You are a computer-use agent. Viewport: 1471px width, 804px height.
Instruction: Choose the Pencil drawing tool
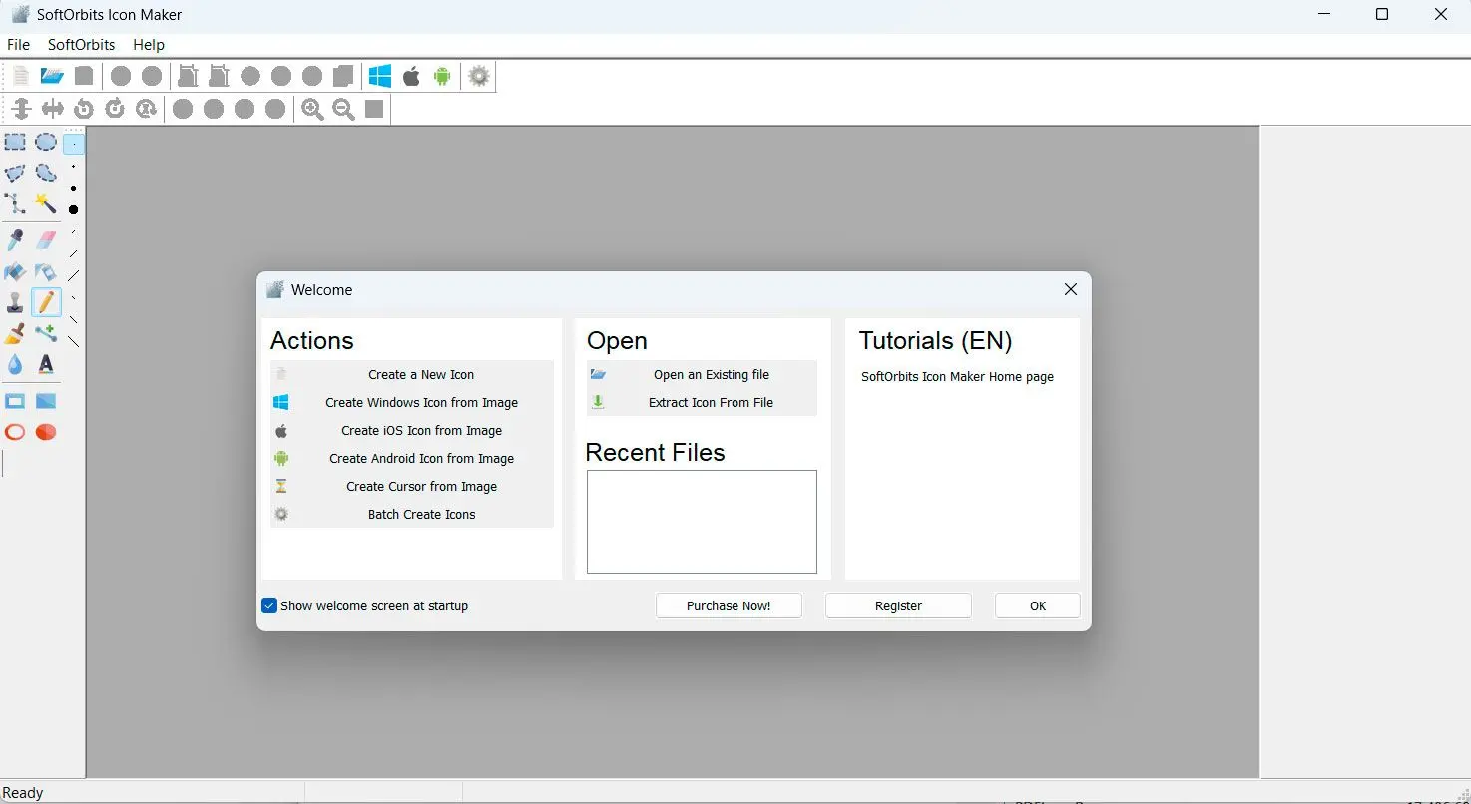(x=46, y=302)
